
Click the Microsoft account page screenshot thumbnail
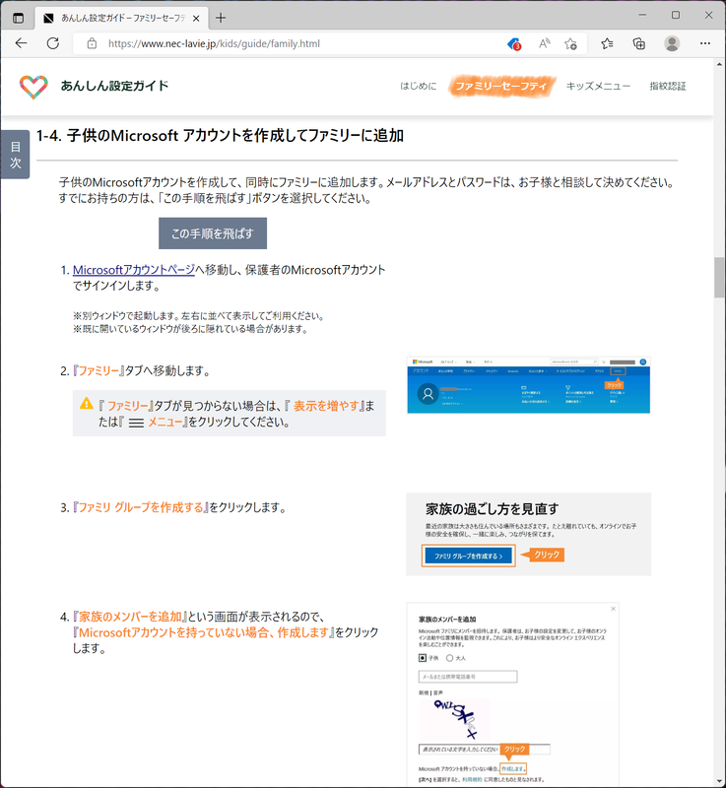(x=529, y=385)
